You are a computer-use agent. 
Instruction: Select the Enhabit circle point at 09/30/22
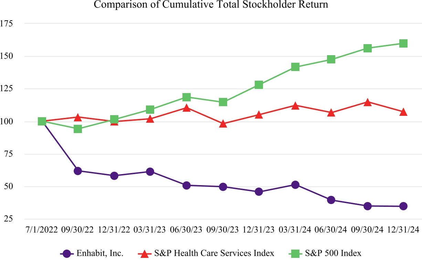coord(78,171)
